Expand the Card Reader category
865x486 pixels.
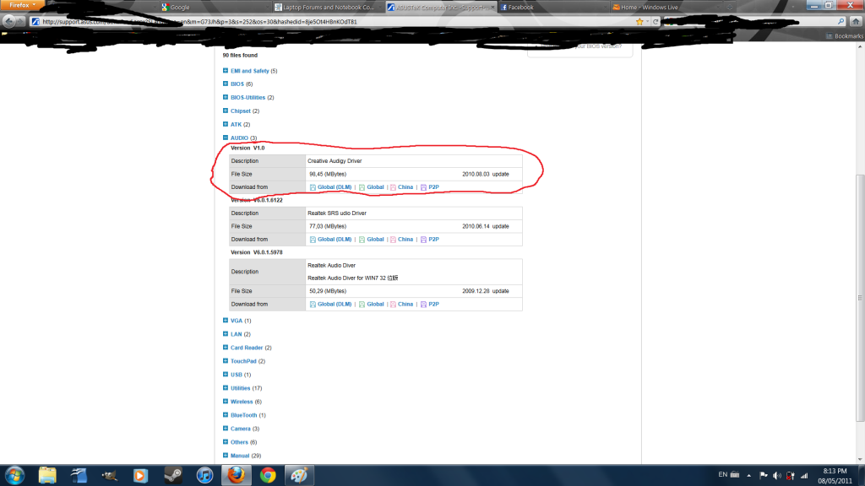pyautogui.click(x=225, y=347)
